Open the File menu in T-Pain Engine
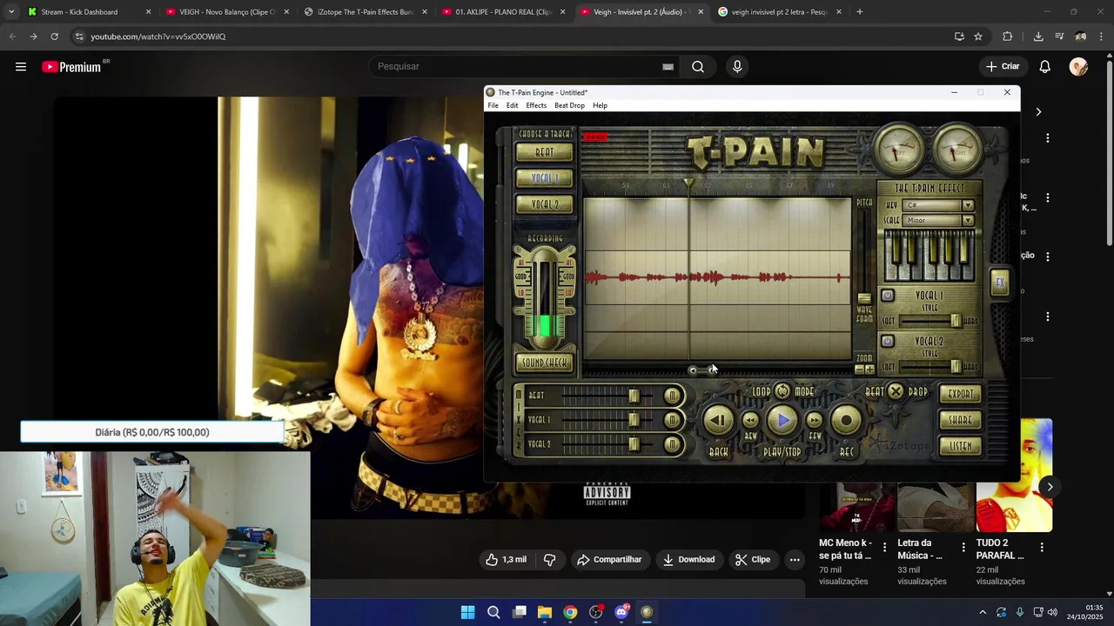 [493, 105]
